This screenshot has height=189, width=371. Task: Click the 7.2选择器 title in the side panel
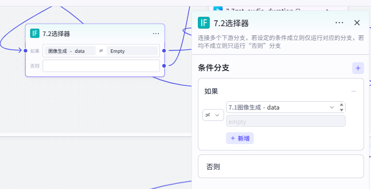pyautogui.click(x=231, y=23)
